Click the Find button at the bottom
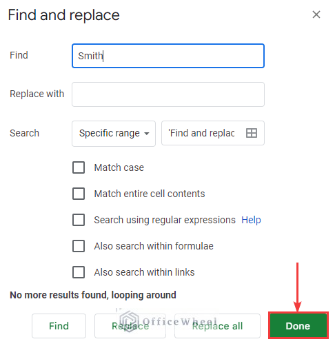This screenshot has width=335, height=348. [59, 326]
